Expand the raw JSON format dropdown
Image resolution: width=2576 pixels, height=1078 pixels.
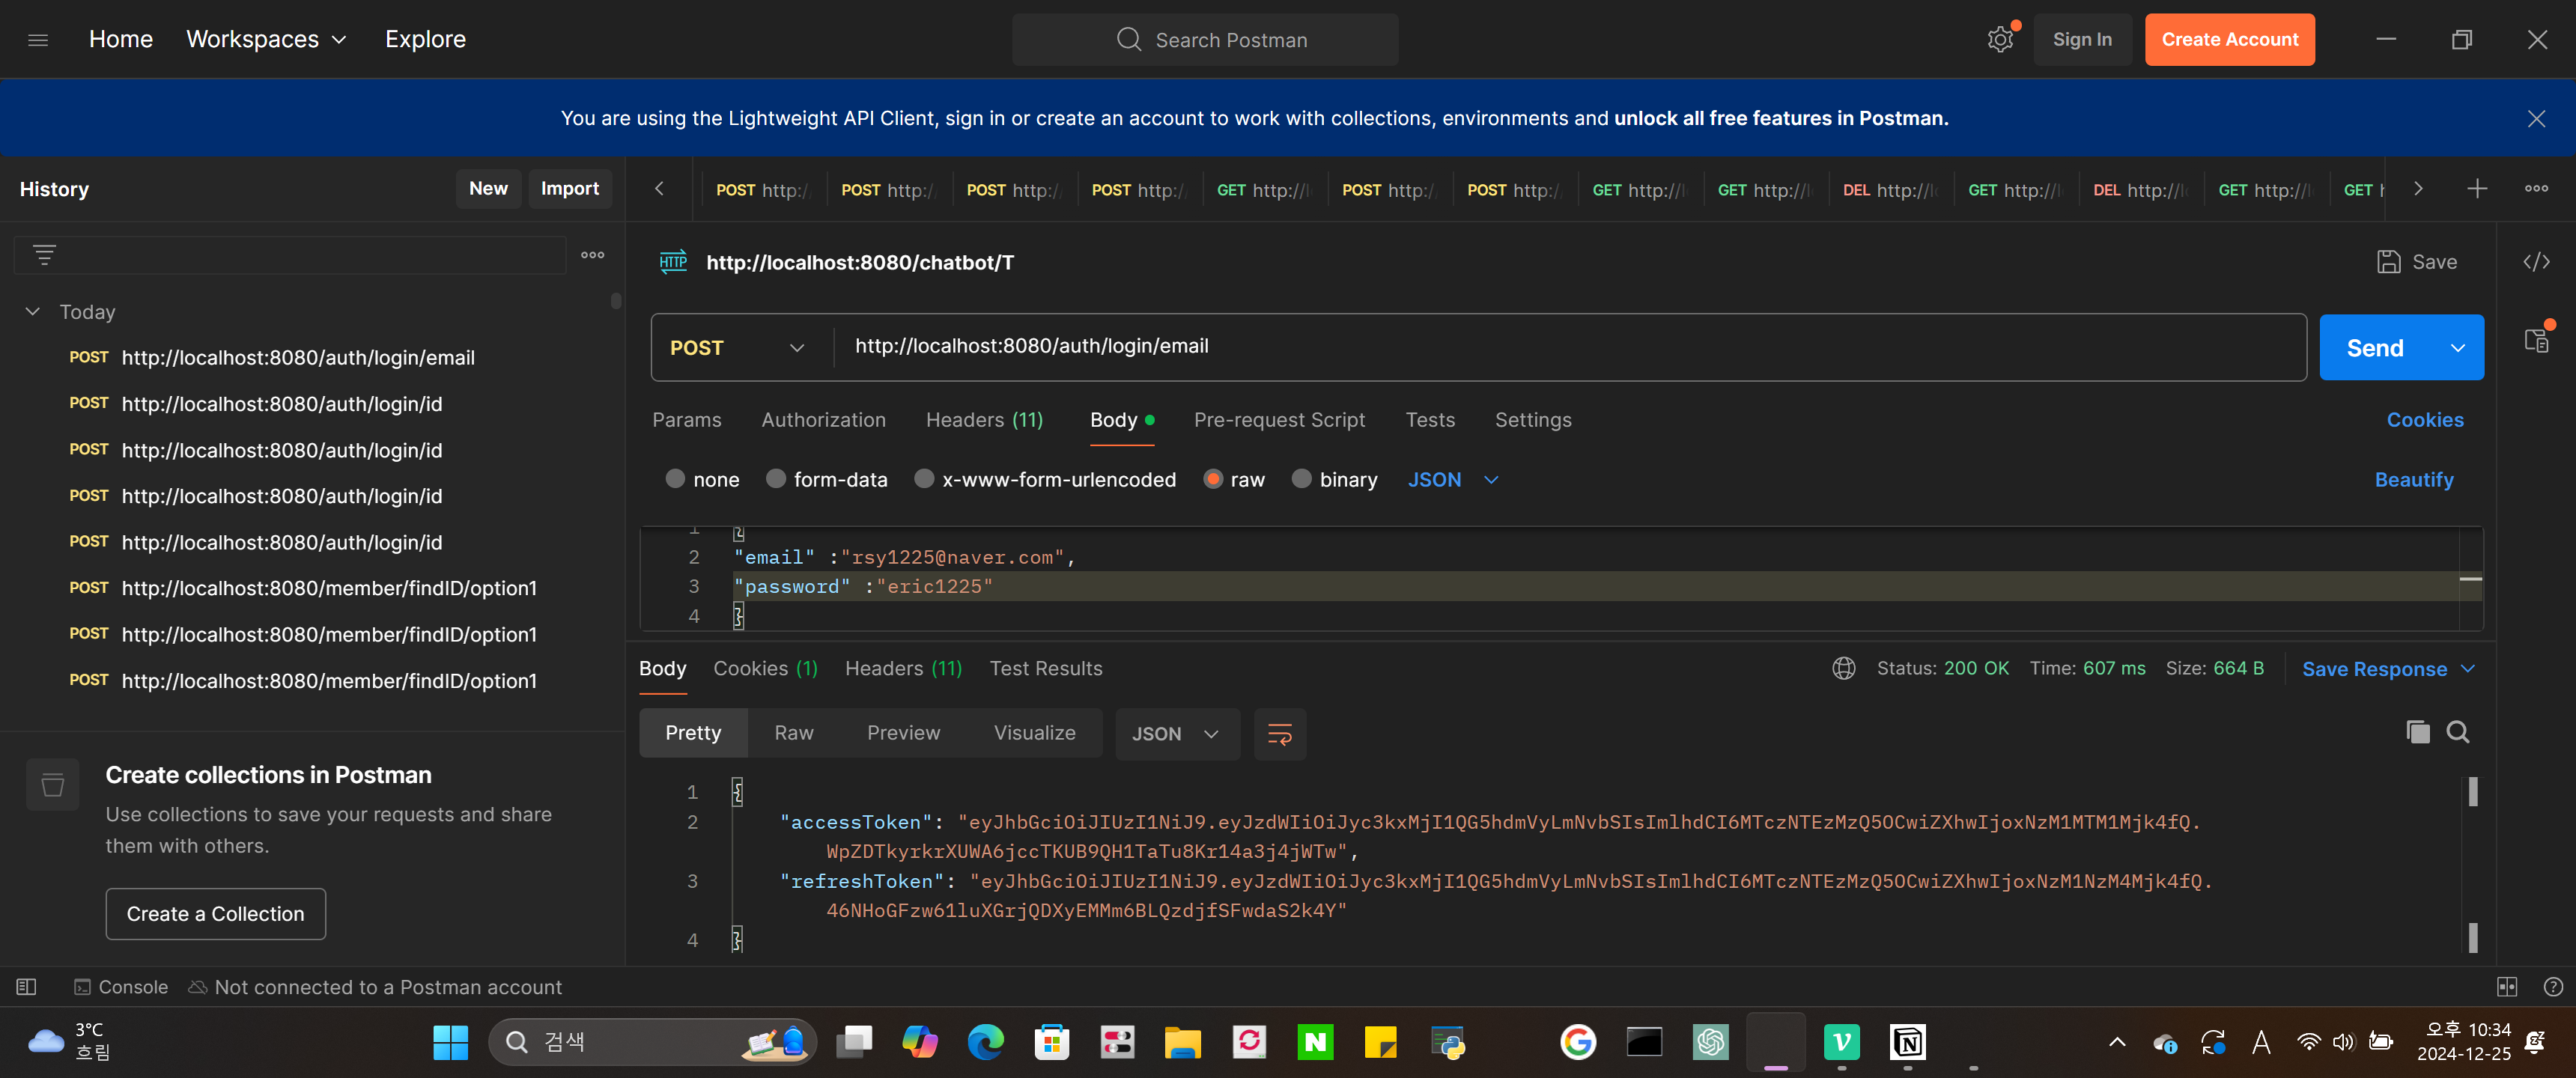click(1453, 480)
